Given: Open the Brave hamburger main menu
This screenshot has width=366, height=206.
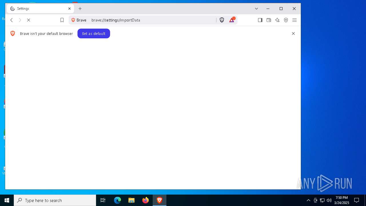Looking at the screenshot, I should coord(295,20).
